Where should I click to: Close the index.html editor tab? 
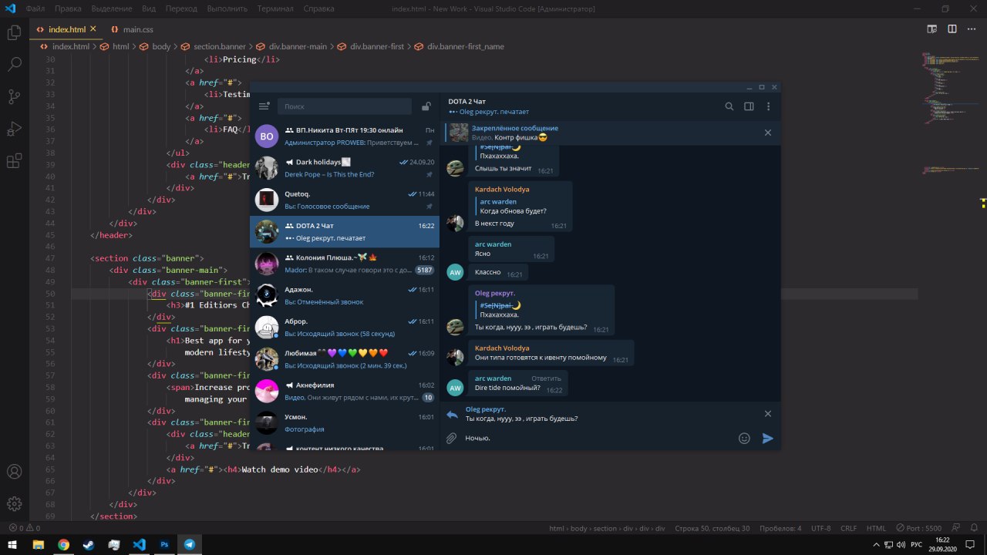pyautogui.click(x=93, y=29)
